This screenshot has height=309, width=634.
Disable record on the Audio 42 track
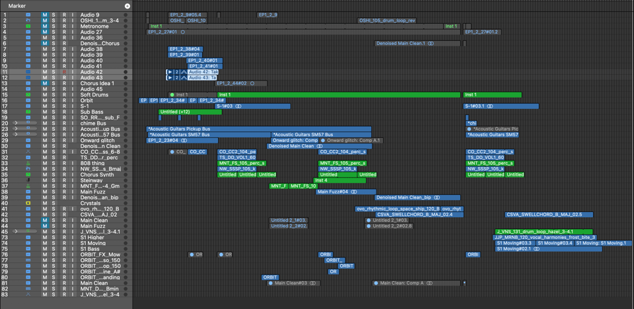tap(64, 72)
